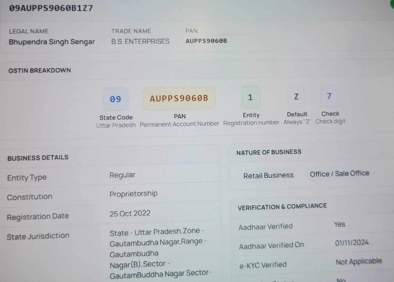The height and width of the screenshot is (282, 394).
Task: Click the BUSINESS DETAILS section heading
Action: click(38, 158)
